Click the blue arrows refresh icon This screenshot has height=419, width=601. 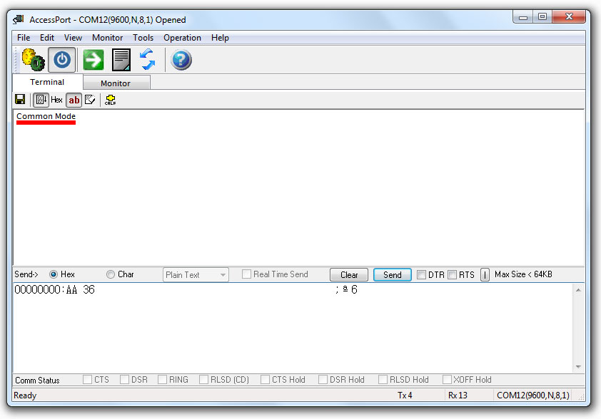click(147, 60)
